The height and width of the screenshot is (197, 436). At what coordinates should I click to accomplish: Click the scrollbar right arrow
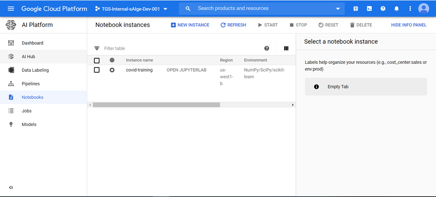point(293,105)
